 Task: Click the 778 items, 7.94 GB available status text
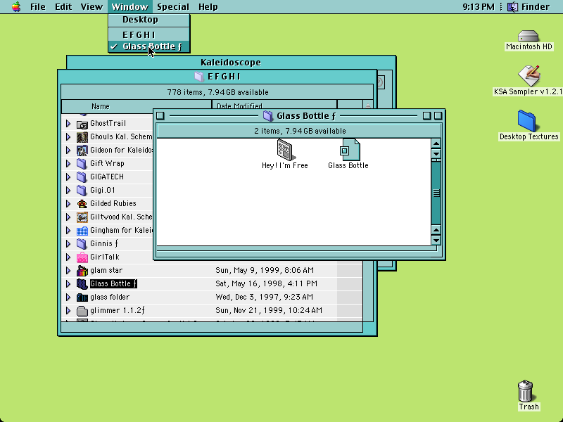pyautogui.click(x=217, y=92)
